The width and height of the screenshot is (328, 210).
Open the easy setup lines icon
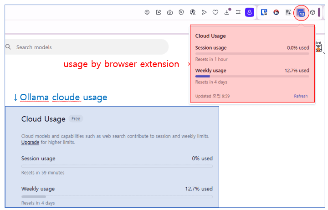pyautogui.click(x=238, y=12)
